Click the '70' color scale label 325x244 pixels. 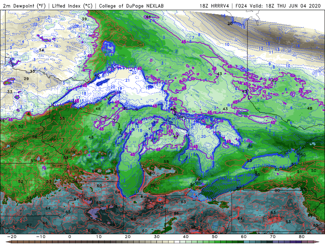pyautogui.click(x=273, y=237)
